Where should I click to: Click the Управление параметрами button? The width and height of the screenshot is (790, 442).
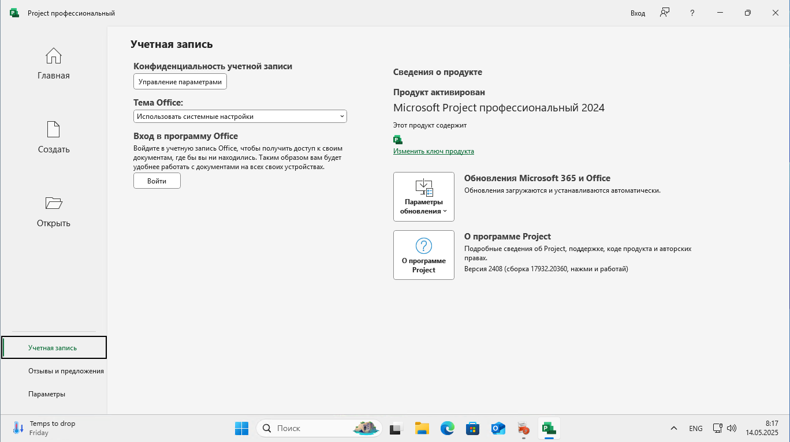(x=180, y=82)
